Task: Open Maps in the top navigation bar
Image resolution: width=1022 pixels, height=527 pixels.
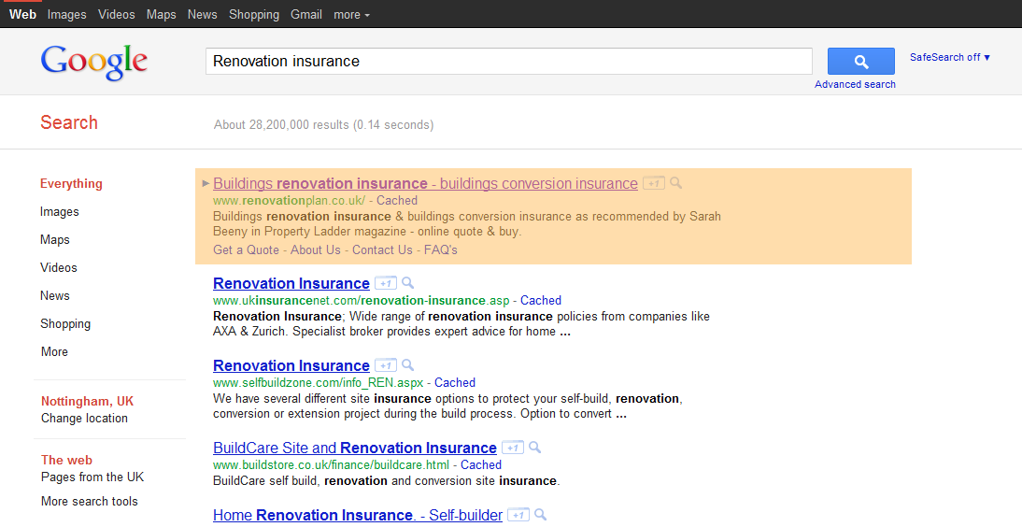Action: point(161,14)
